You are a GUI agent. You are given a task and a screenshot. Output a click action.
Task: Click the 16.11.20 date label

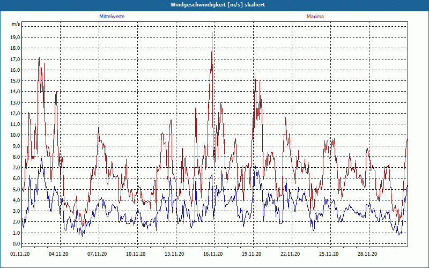pos(213,254)
